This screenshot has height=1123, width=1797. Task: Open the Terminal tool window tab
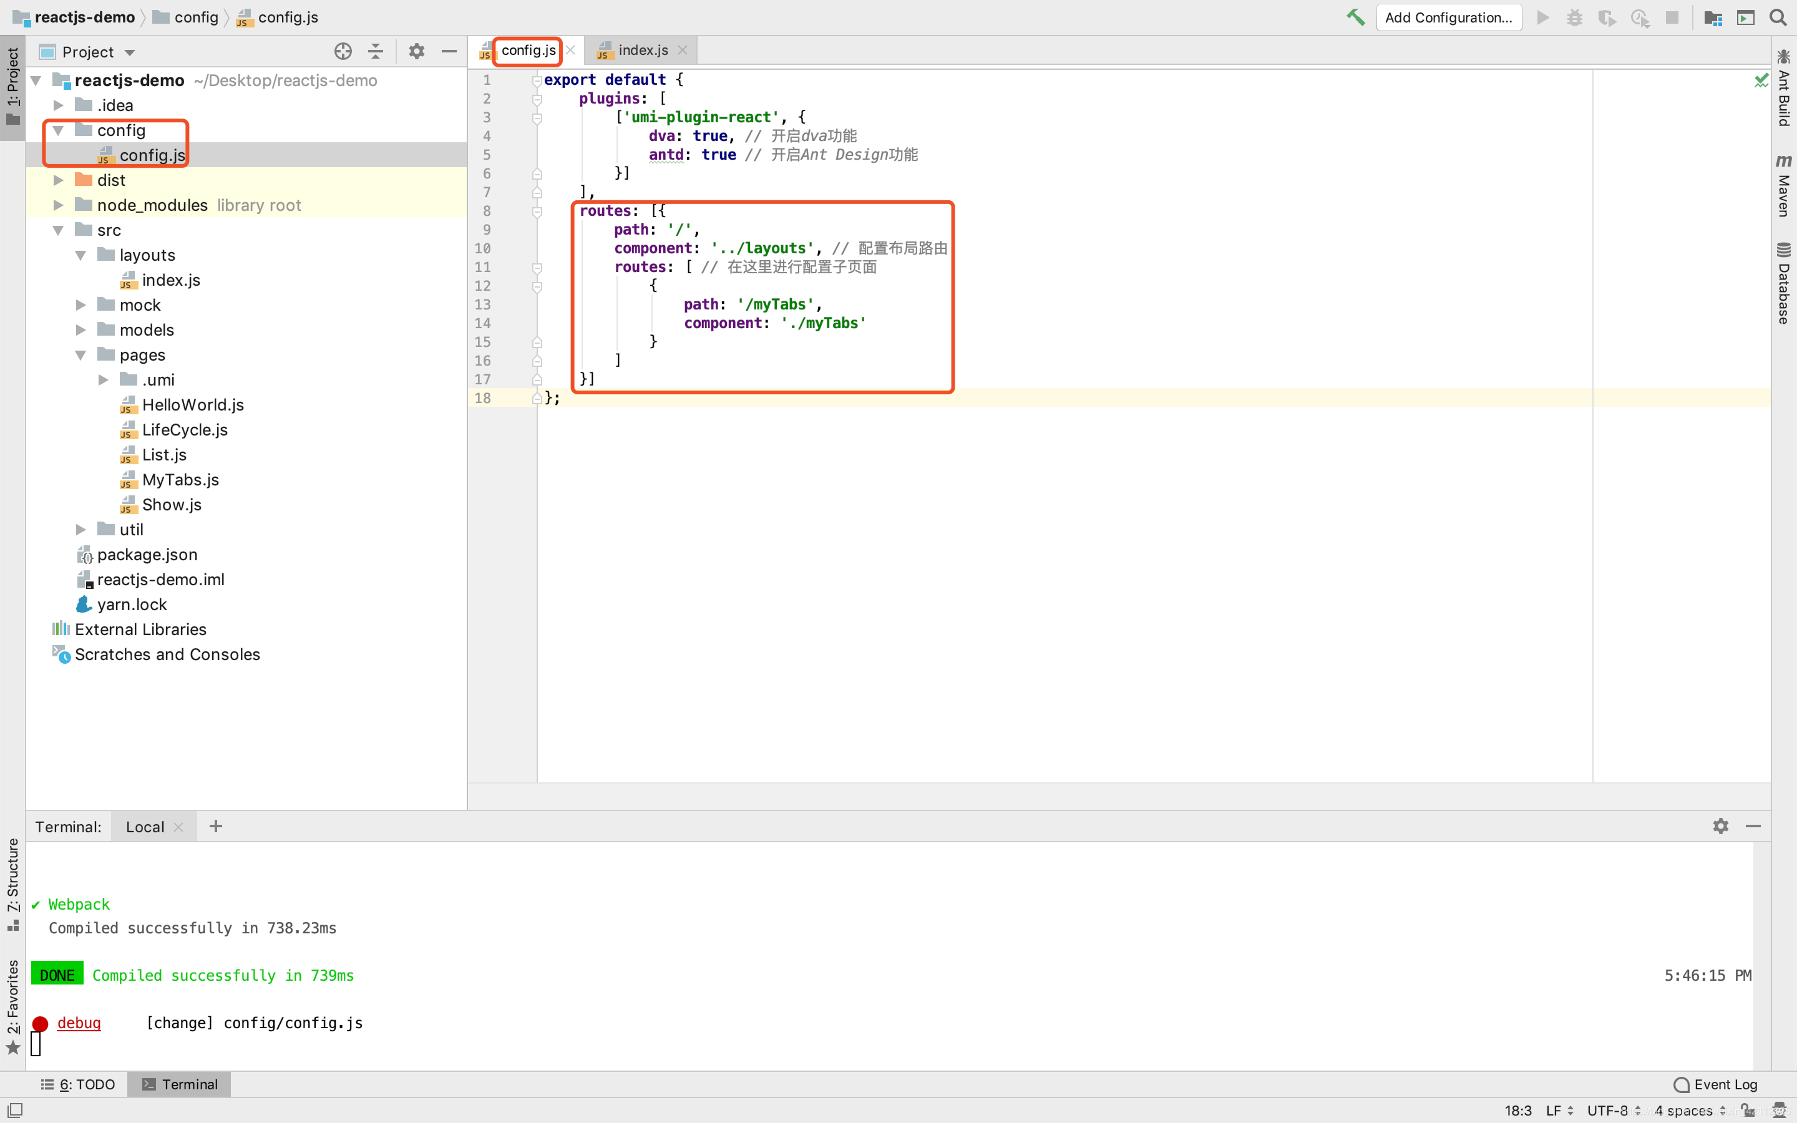(x=180, y=1084)
